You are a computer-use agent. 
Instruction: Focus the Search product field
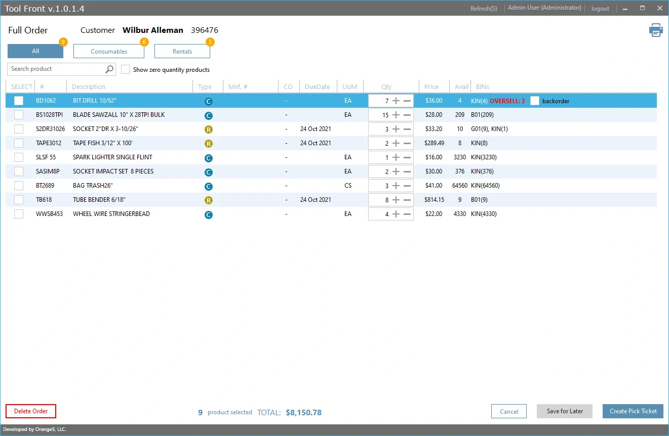(x=56, y=69)
